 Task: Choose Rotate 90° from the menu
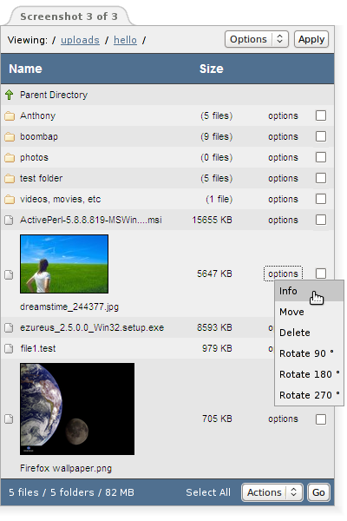click(309, 353)
